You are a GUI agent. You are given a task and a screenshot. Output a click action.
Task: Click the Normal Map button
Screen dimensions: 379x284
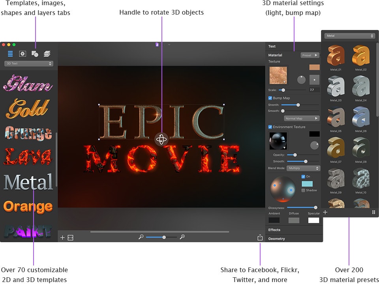[x=301, y=118]
